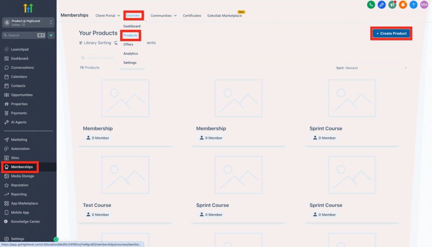Click the green lightning quick actions icon

click(51, 35)
